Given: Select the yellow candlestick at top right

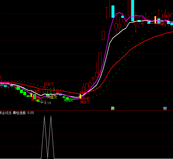Looking at the screenshot, I should click(x=155, y=19).
